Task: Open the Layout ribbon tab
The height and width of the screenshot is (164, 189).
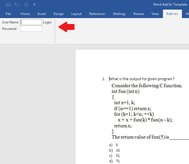Action: click(x=77, y=14)
